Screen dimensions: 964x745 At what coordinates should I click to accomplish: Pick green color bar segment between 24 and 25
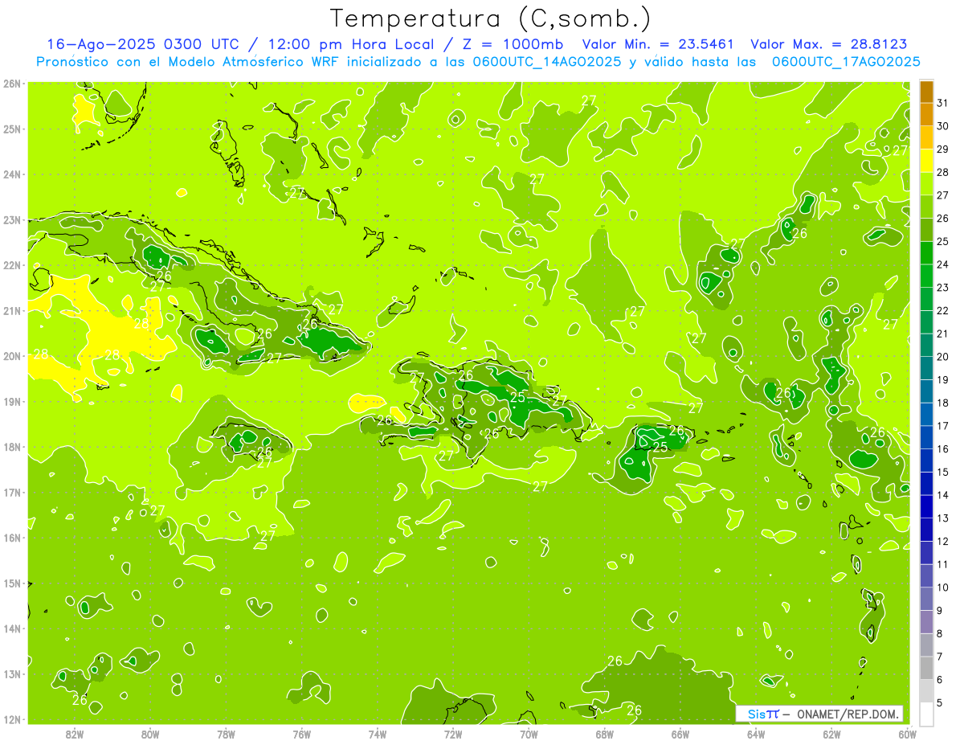(x=927, y=253)
